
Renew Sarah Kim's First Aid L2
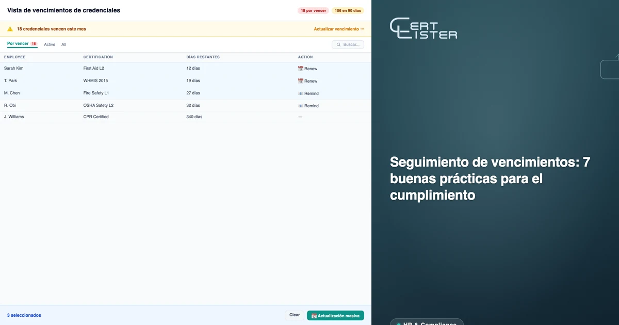[308, 69]
